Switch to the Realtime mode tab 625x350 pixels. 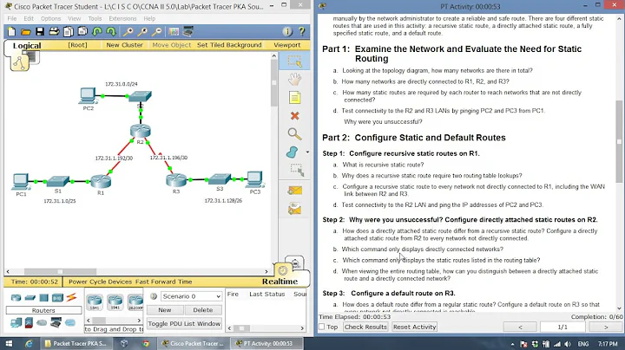pyautogui.click(x=280, y=282)
